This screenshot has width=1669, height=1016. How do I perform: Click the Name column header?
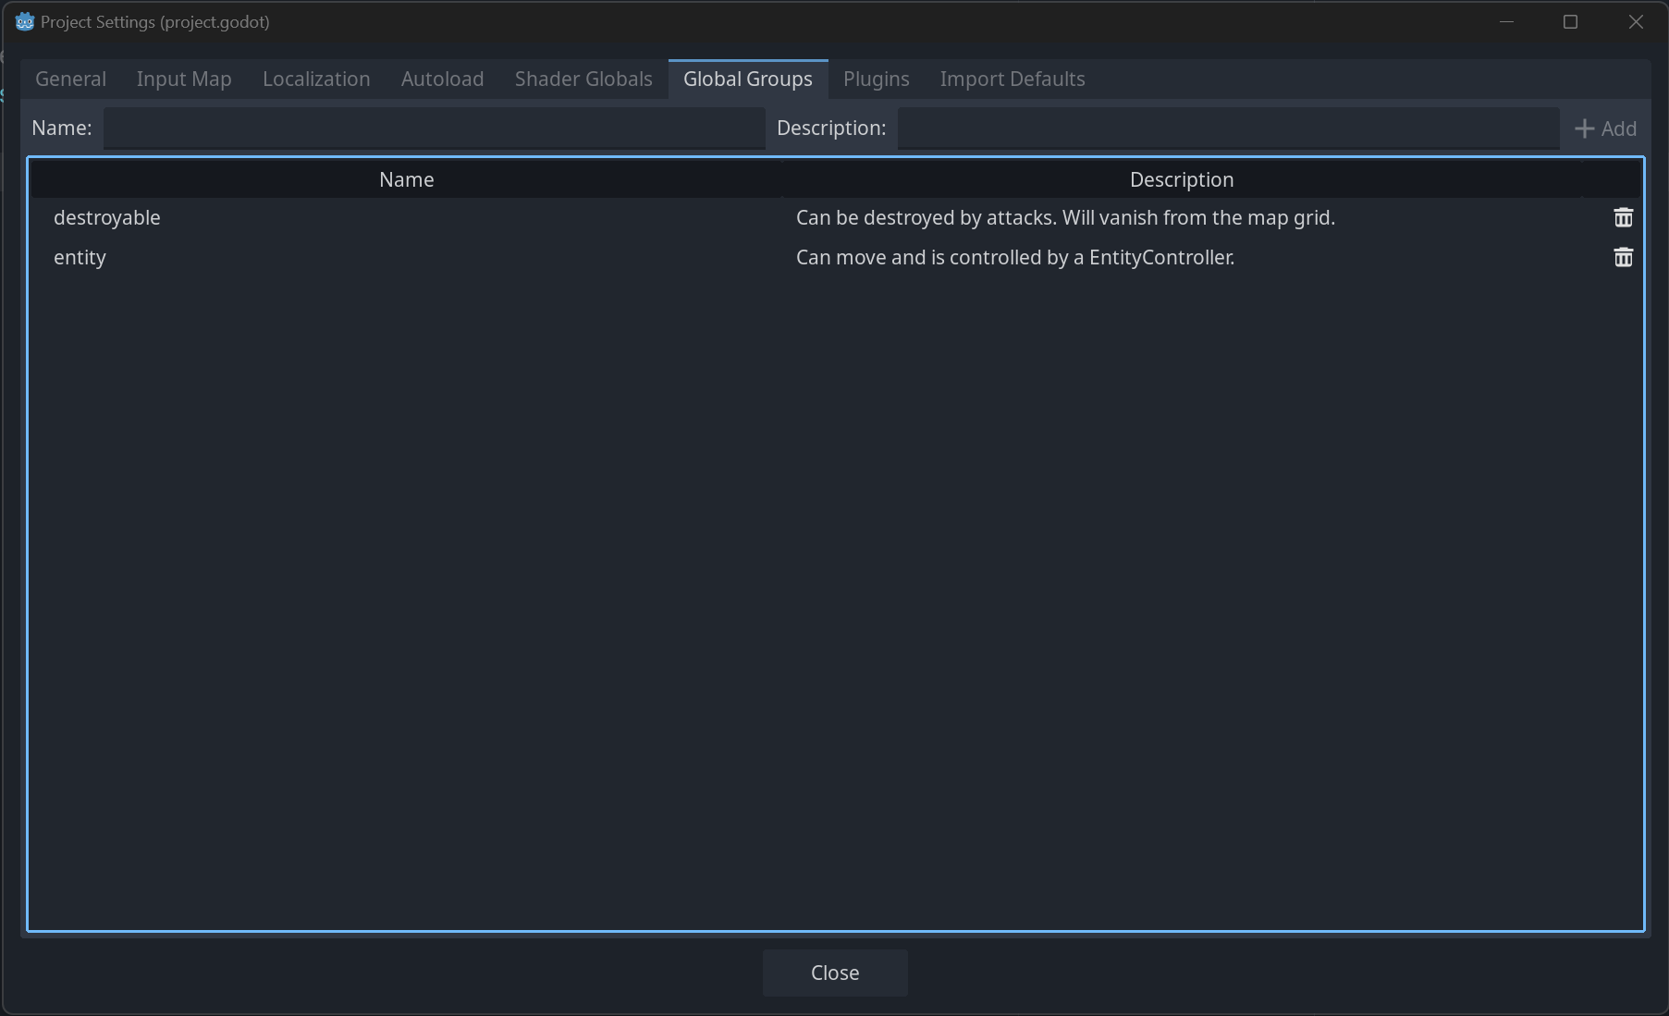(x=407, y=178)
